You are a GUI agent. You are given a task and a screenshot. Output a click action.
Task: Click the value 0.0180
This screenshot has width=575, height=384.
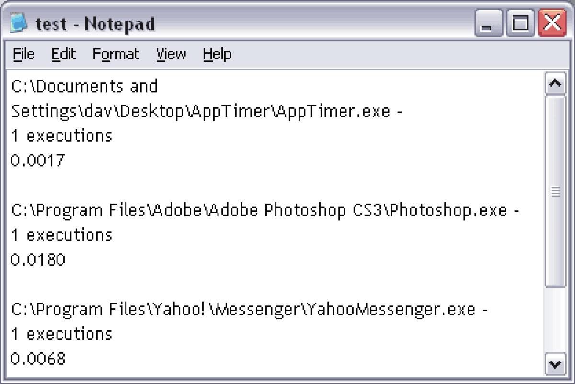(x=38, y=260)
